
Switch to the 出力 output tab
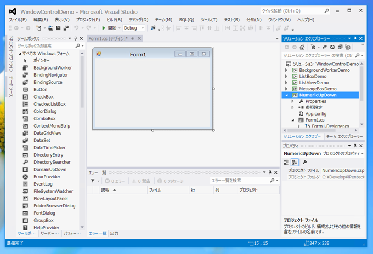point(114,234)
